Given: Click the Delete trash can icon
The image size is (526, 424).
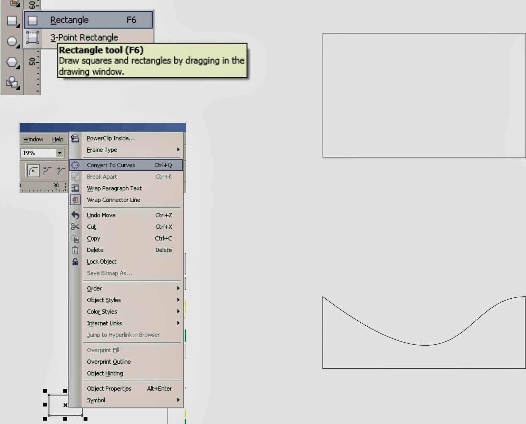Looking at the screenshot, I should tap(75, 250).
